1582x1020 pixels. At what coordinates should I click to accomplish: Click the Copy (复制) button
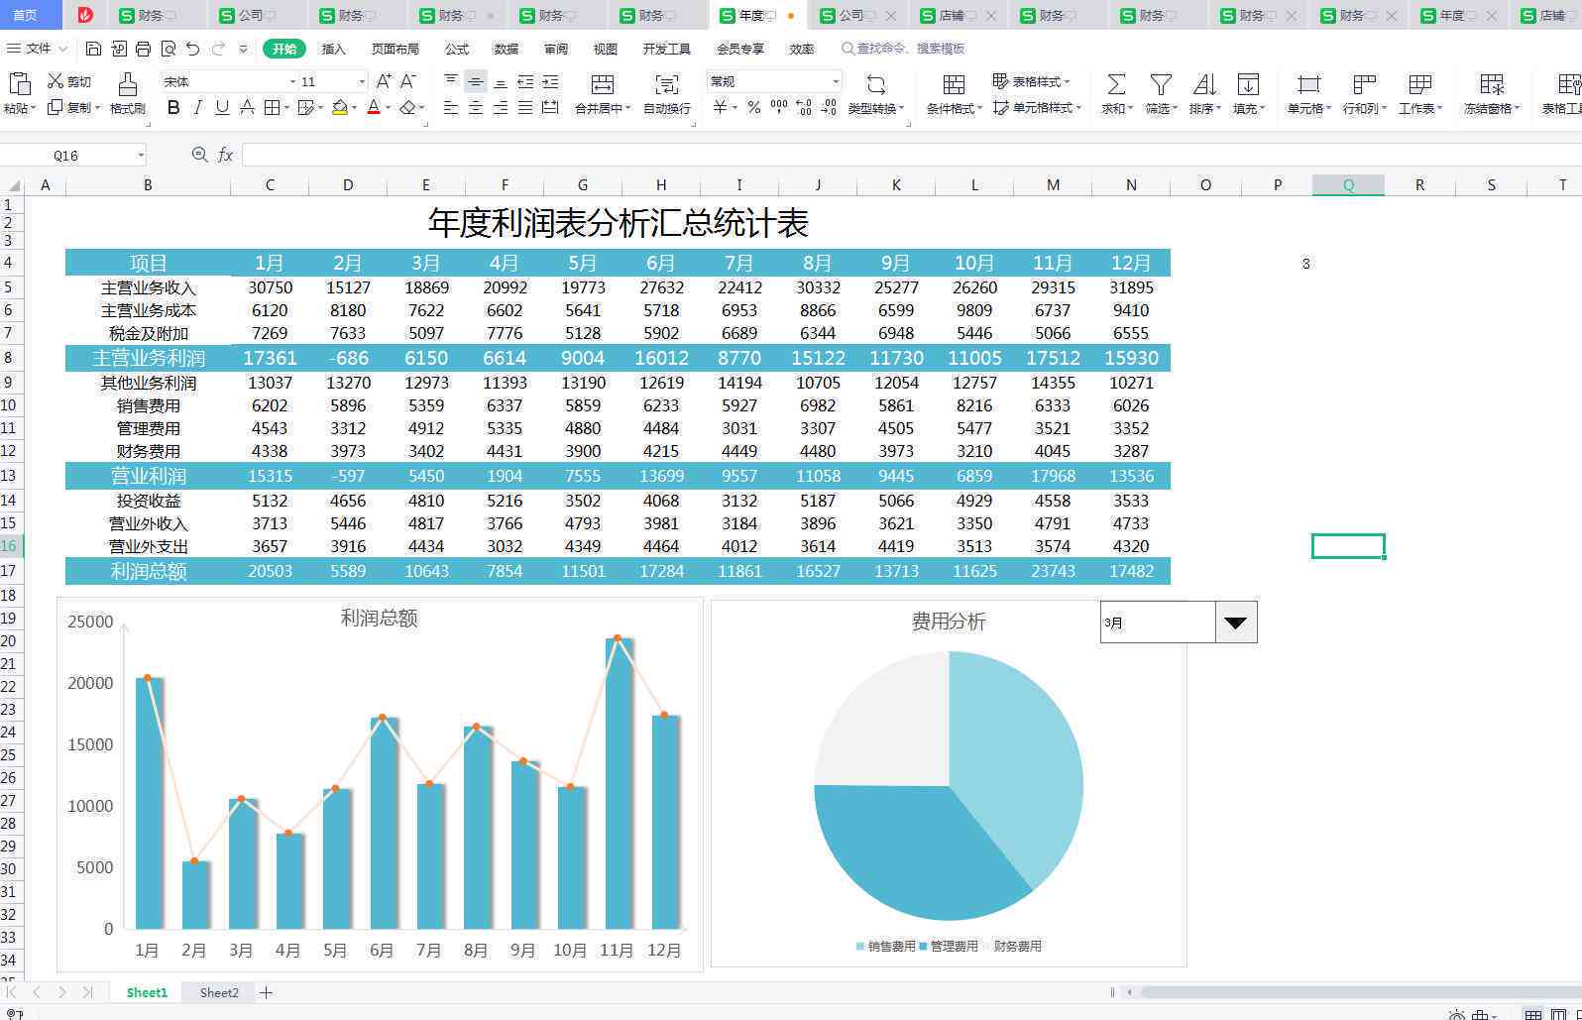click(73, 107)
